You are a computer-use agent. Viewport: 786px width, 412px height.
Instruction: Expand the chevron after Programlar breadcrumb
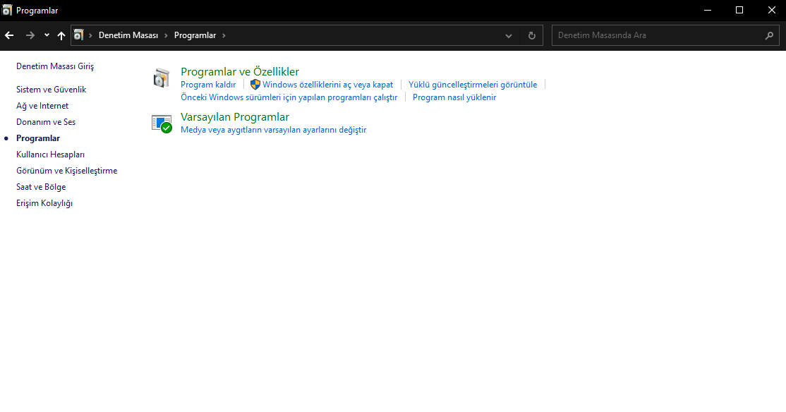pyautogui.click(x=224, y=35)
